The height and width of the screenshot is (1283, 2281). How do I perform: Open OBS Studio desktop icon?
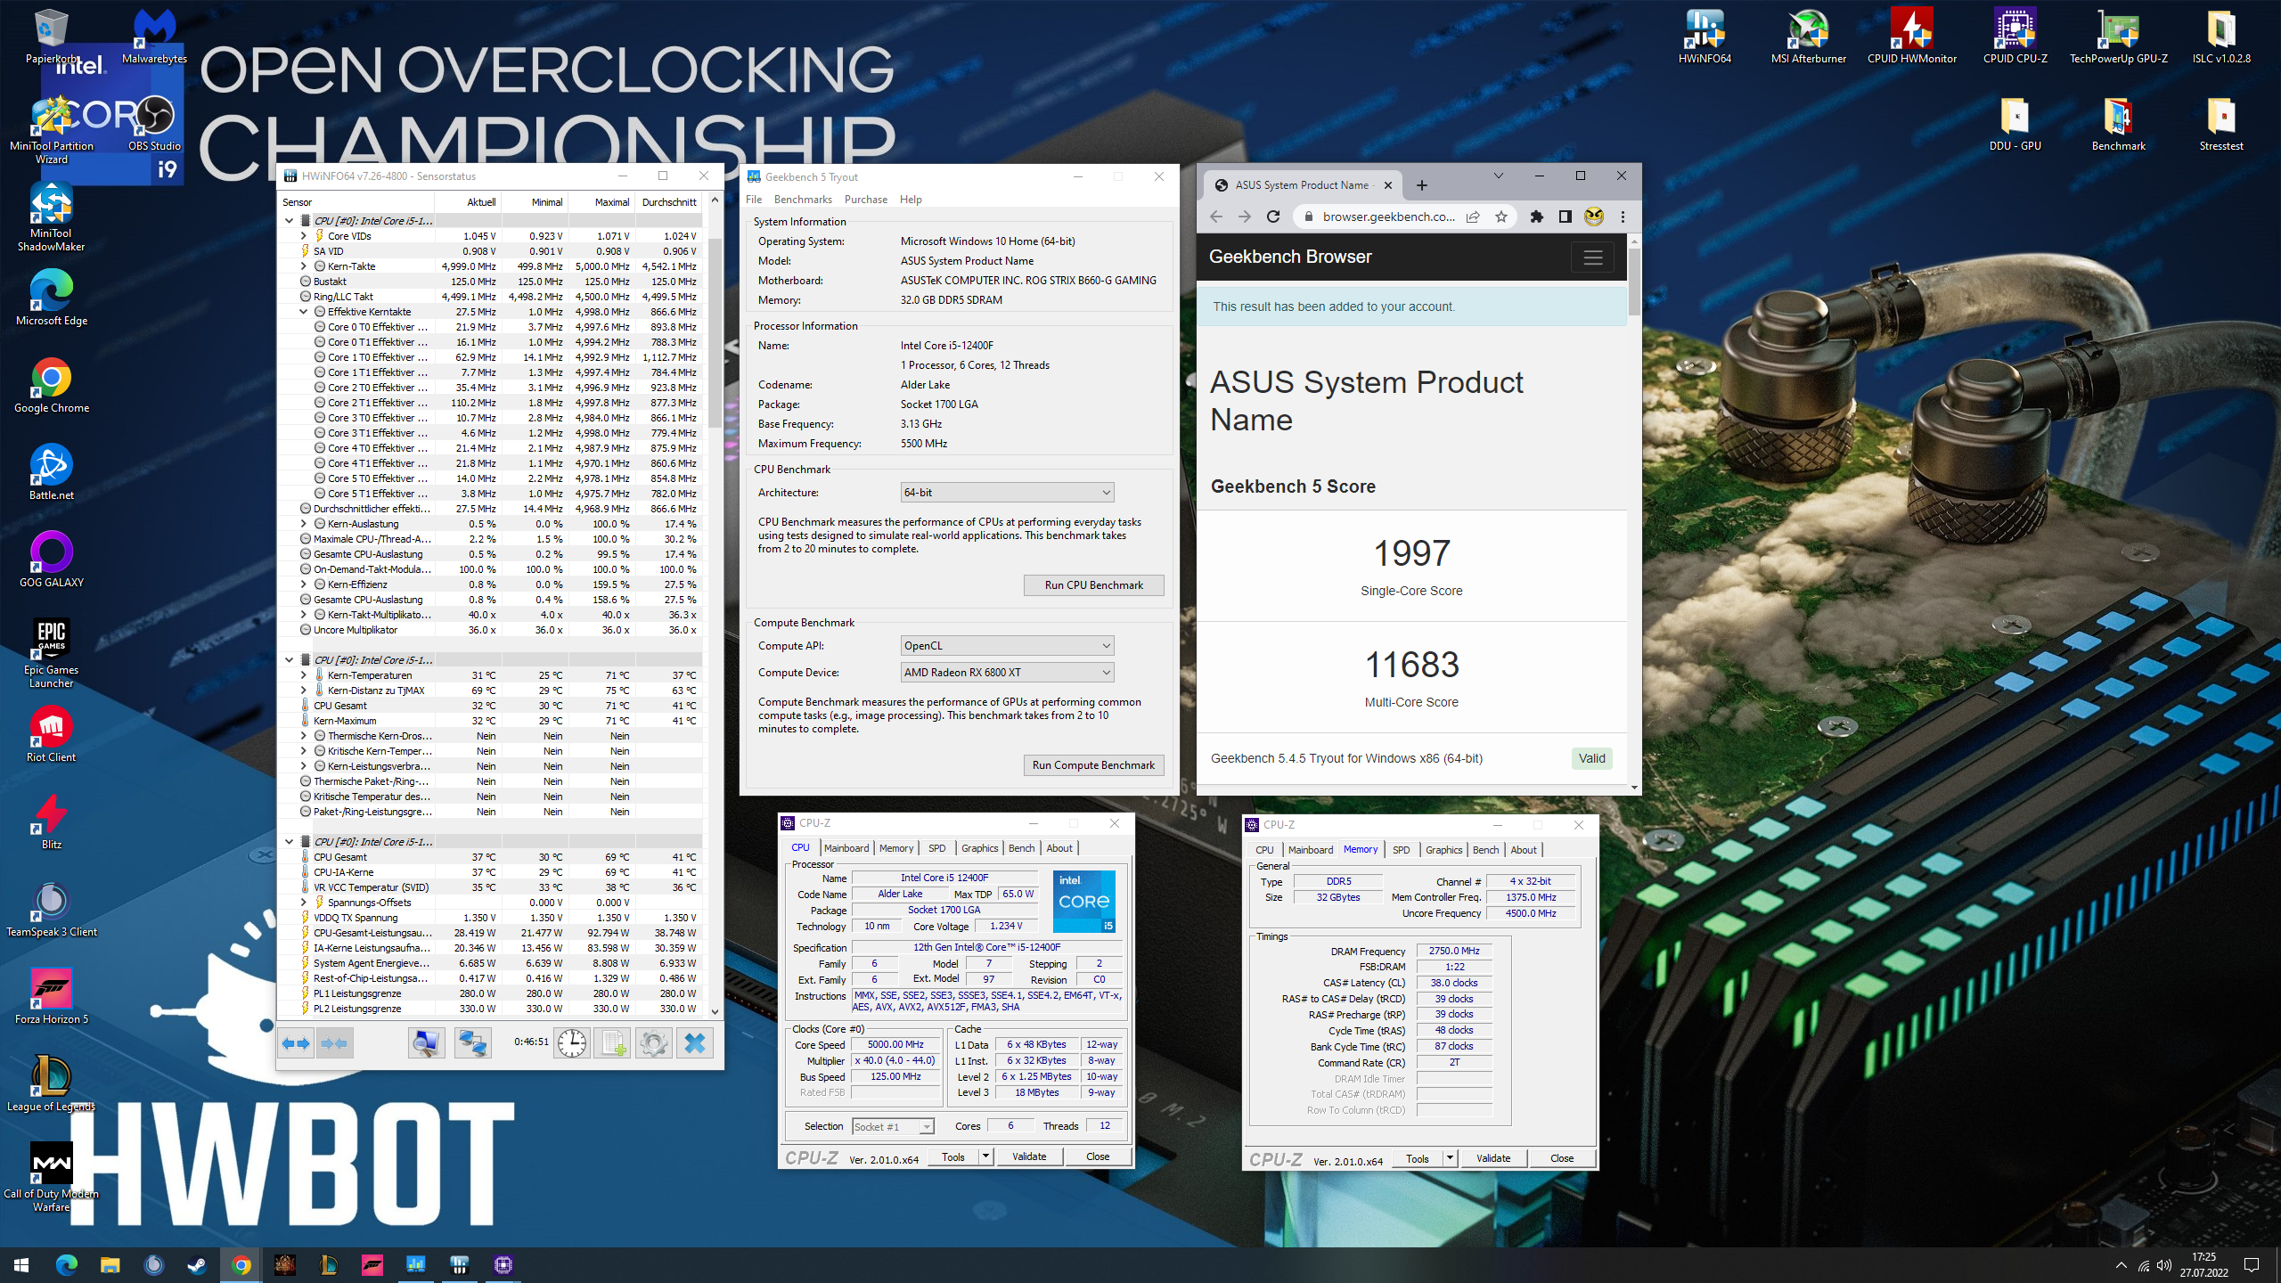click(x=154, y=124)
